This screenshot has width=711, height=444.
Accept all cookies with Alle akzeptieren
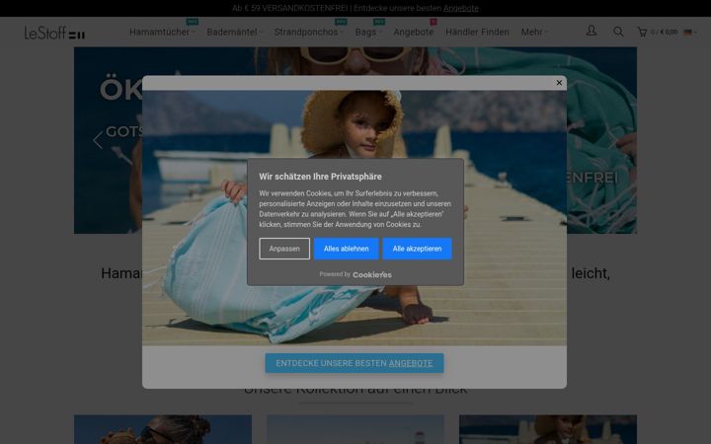[x=417, y=249]
